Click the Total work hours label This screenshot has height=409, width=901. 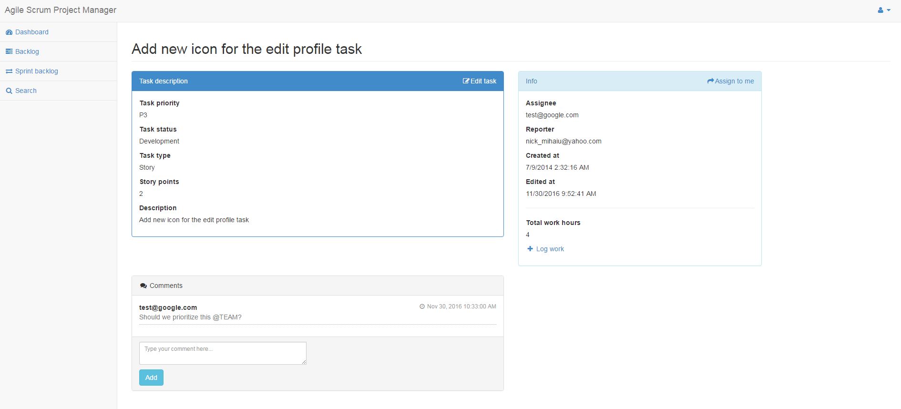click(553, 223)
